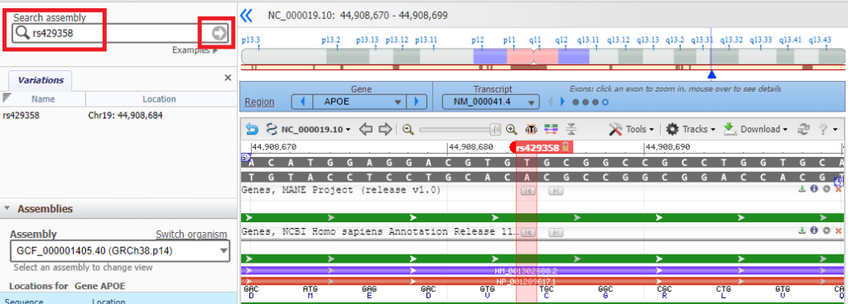
Task: Select the third exon dot
Action: pos(595,102)
